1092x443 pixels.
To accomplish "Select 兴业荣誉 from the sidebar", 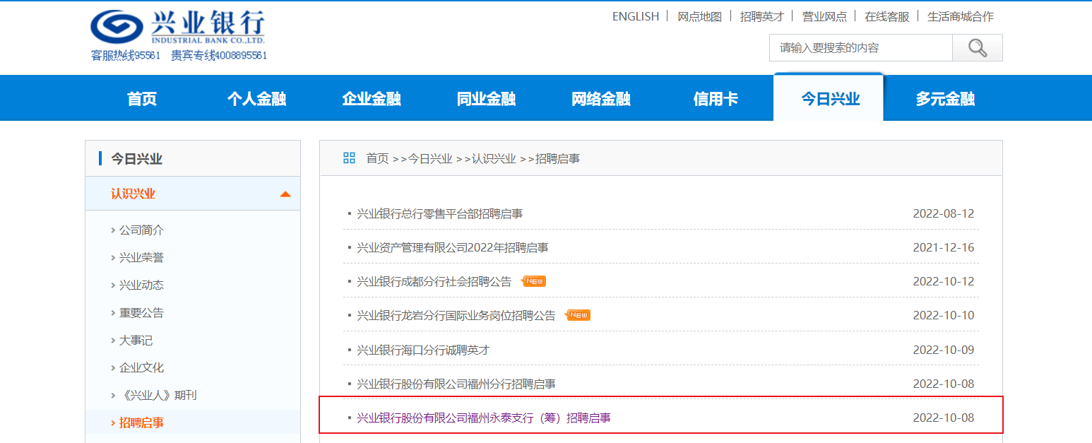I will click(141, 258).
